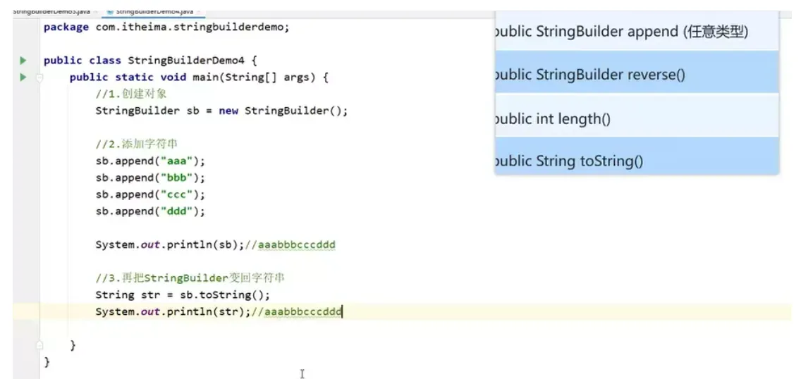Viewport: 801px width, 379px height.
Task: Click the trailing comment after println(str)
Action: (x=296, y=311)
